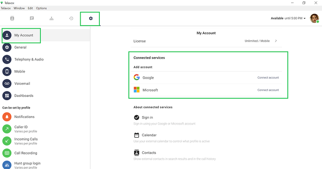The height and width of the screenshot is (169, 322).
Task: Restore down the Telavox window
Action: 304,3
